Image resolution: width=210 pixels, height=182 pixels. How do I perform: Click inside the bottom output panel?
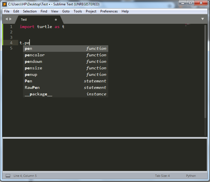(x=105, y=155)
